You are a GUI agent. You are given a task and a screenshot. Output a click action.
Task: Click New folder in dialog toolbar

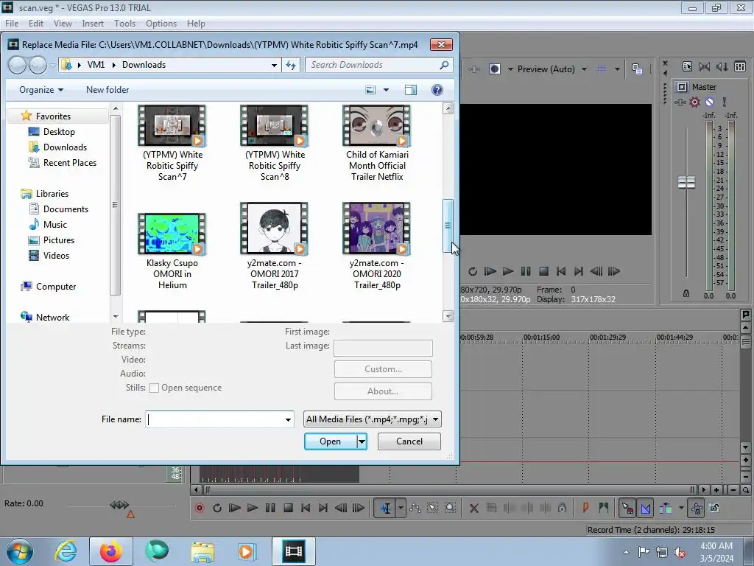108,90
